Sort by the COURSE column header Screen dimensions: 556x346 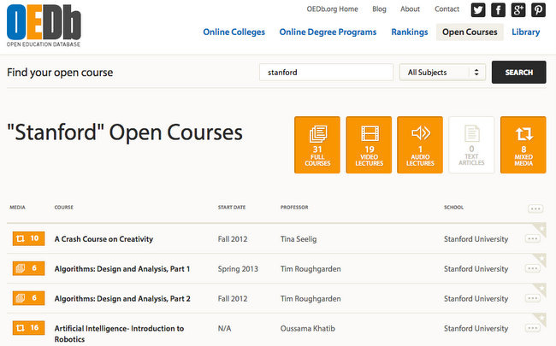pos(64,208)
